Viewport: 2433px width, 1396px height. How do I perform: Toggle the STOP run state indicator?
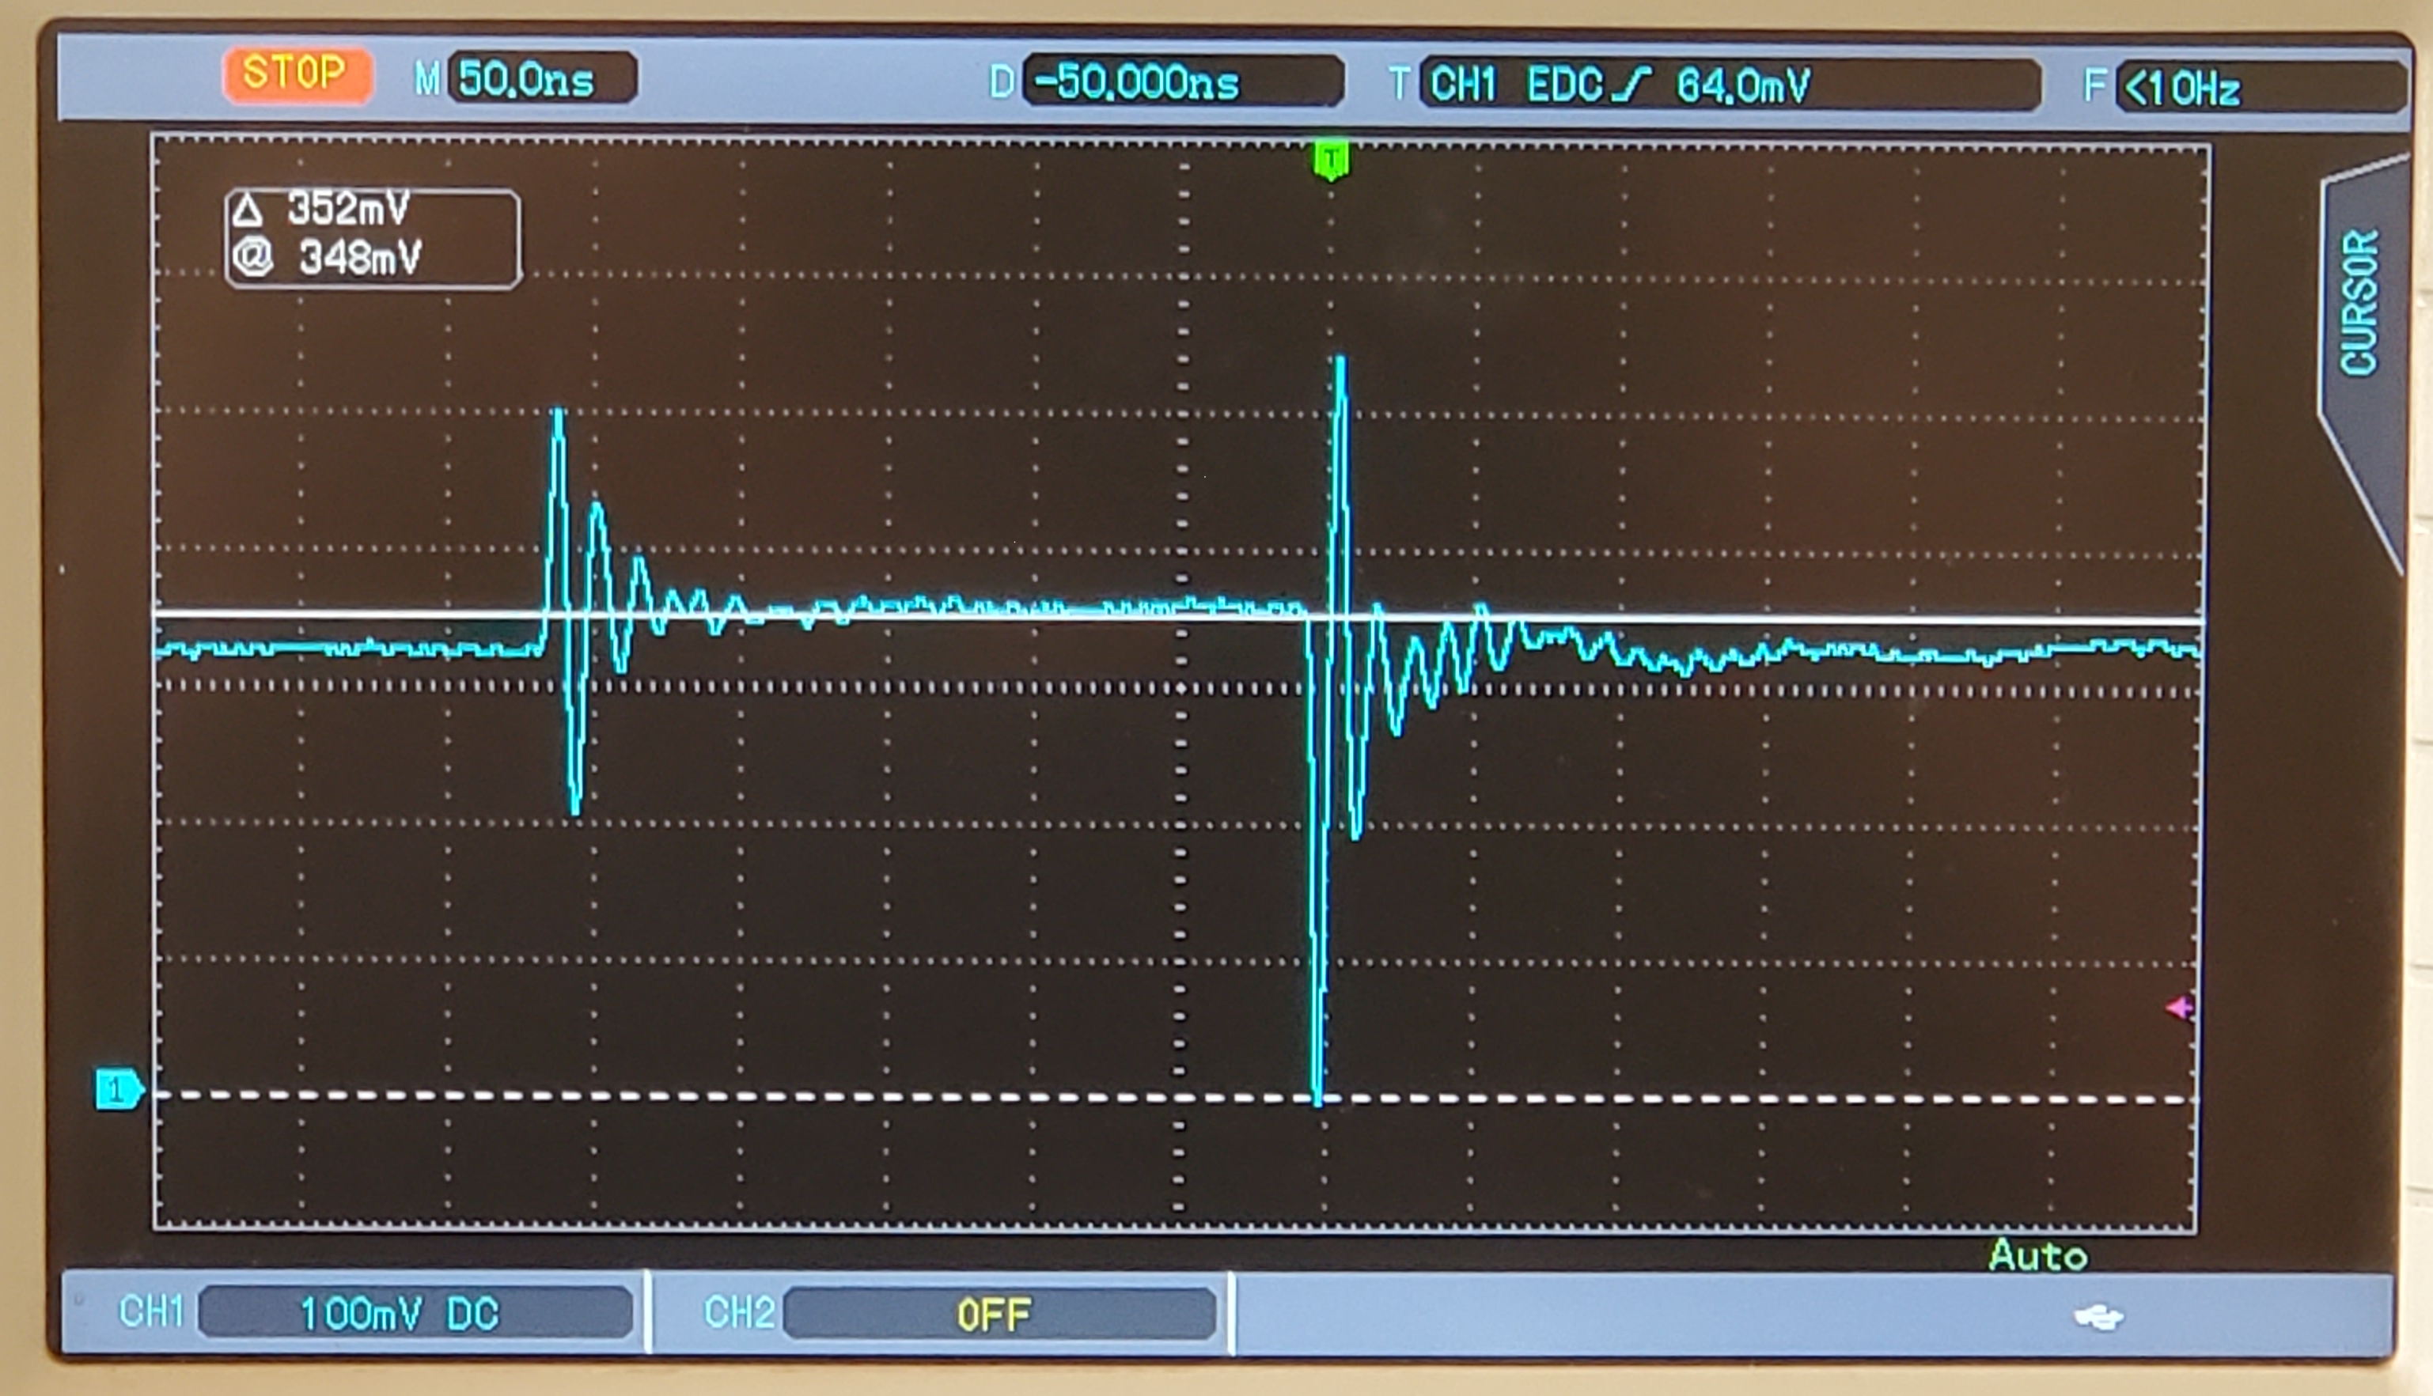(297, 74)
